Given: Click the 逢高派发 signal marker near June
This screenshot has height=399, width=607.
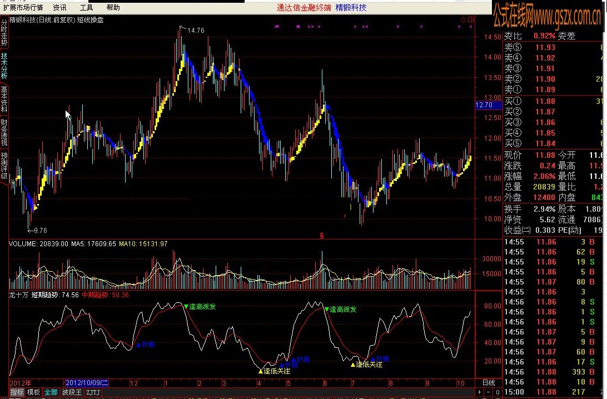Looking at the screenshot, I should pyautogui.click(x=341, y=309).
